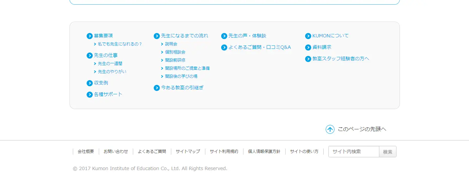
Task: Open the 先生の一週間 sub-link
Action: point(110,64)
